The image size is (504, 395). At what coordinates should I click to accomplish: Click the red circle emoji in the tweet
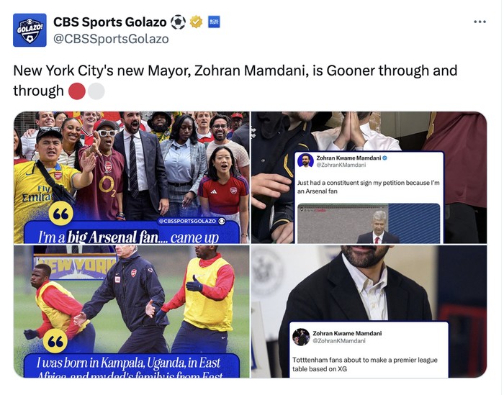click(x=77, y=91)
